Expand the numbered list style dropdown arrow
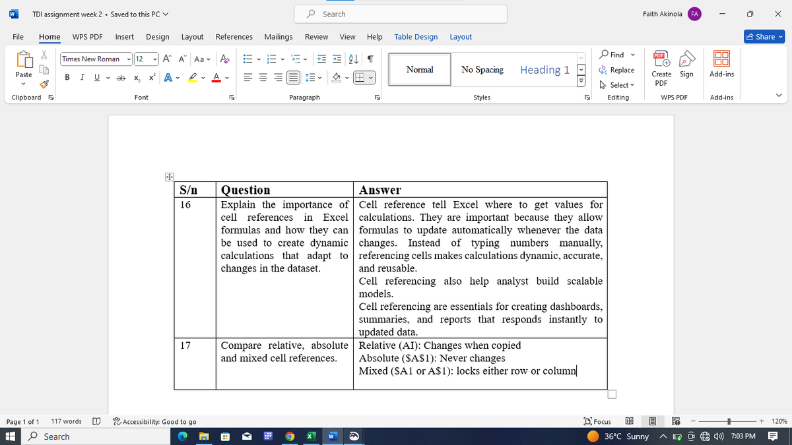This screenshot has width=792, height=445. pos(281,59)
